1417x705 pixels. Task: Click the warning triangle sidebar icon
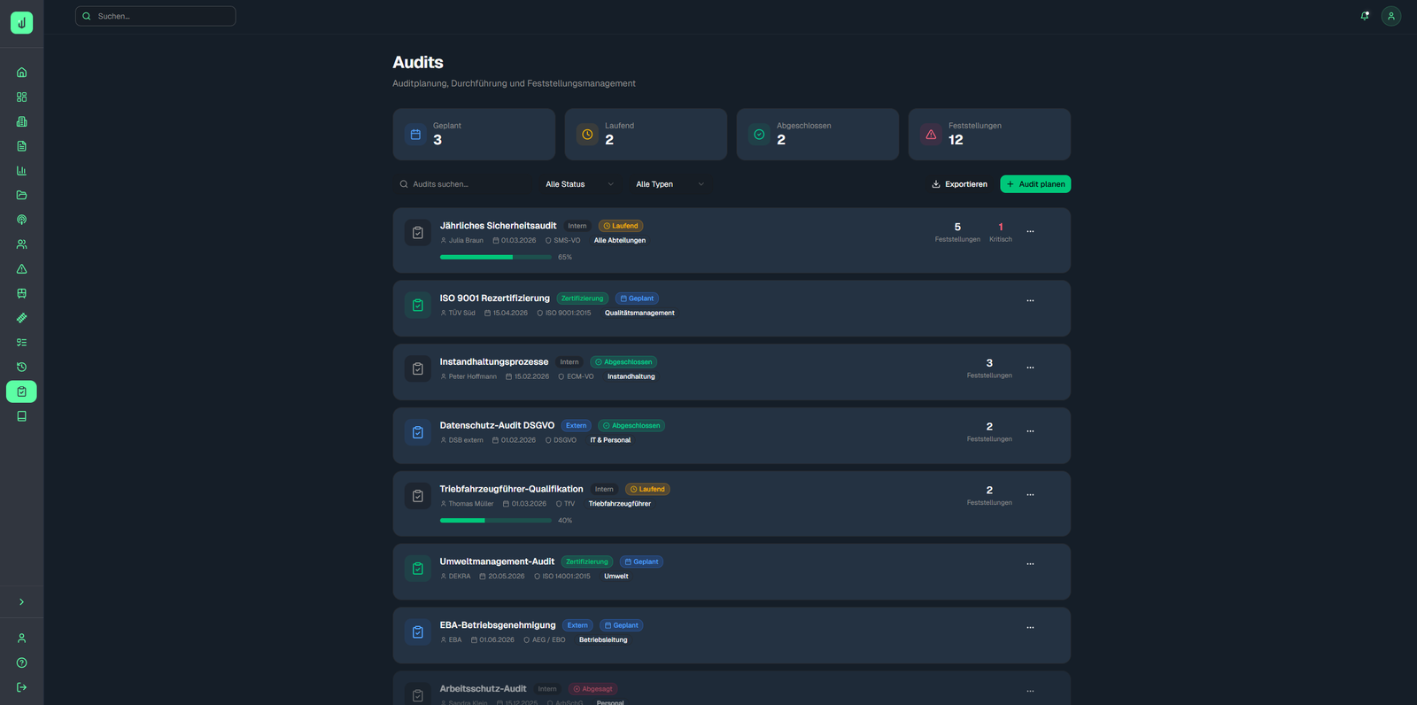(x=21, y=269)
